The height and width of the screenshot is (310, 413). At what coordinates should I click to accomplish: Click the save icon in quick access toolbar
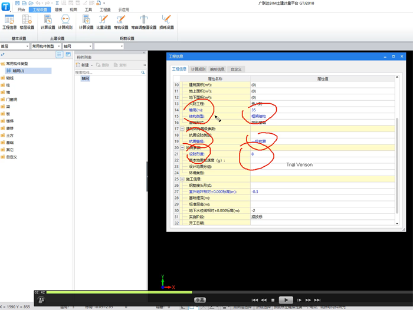tap(17, 3)
